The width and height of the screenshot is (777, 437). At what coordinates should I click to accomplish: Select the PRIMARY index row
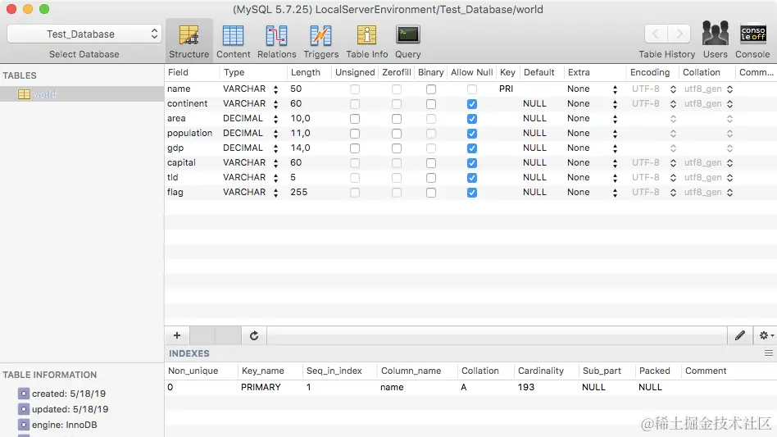[470, 387]
